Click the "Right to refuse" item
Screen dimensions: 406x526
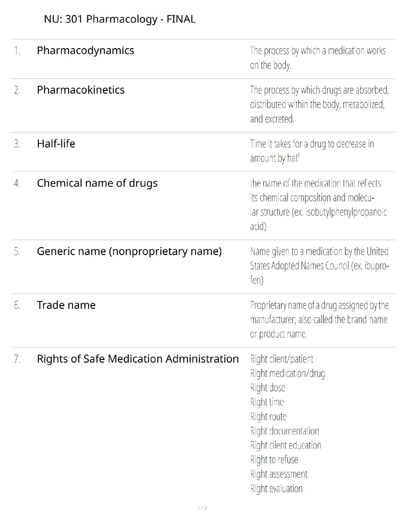tap(274, 460)
